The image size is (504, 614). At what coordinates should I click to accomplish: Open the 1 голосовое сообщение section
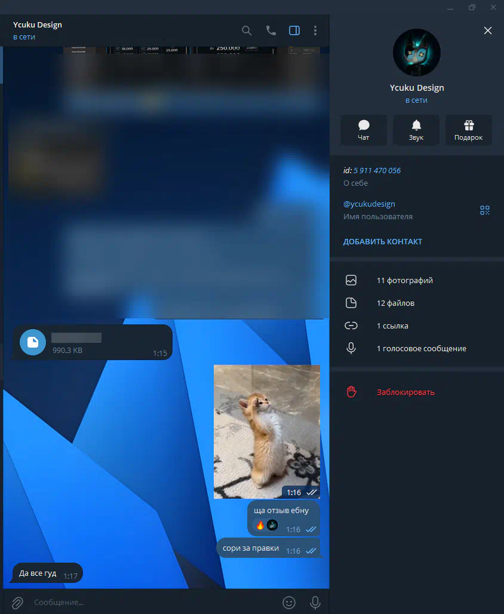tap(421, 349)
